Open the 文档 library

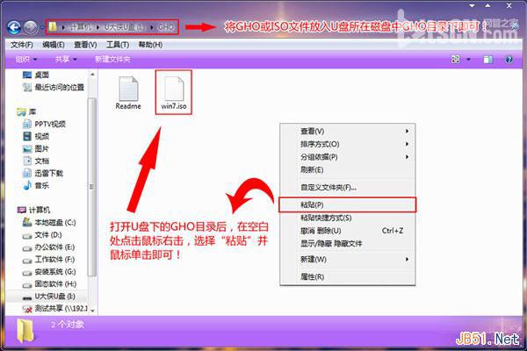click(36, 161)
